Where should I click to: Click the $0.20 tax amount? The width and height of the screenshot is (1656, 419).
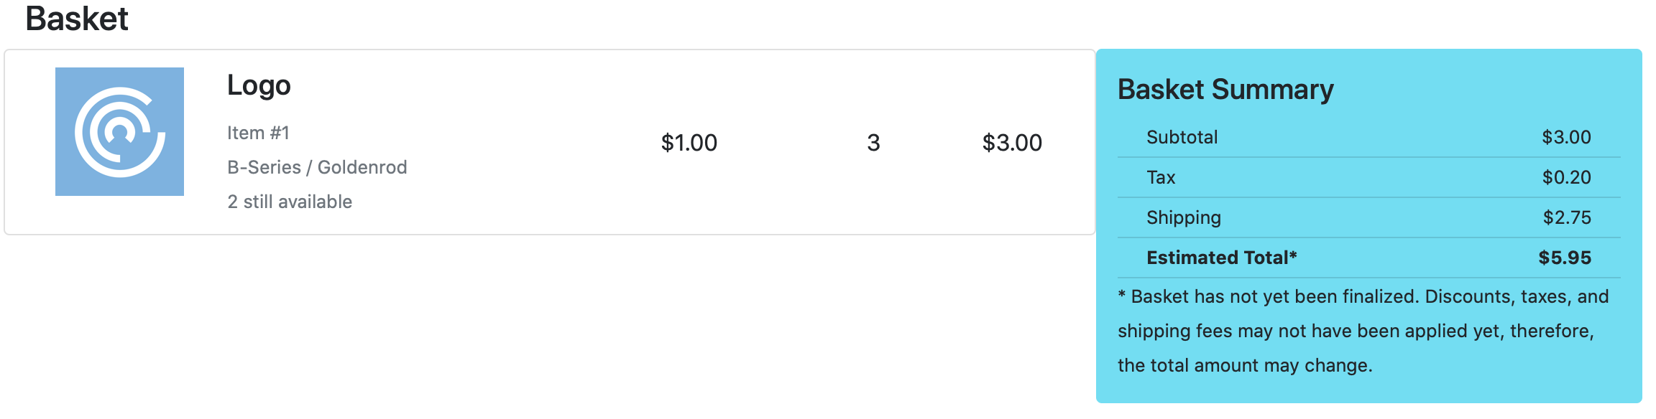(x=1566, y=177)
